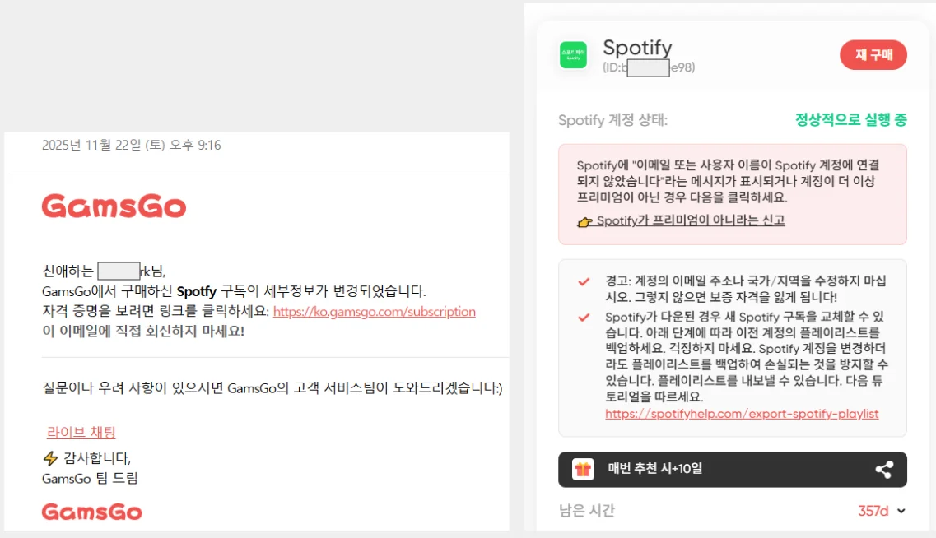Click the masked account ID under the Spotify title

pos(648,67)
